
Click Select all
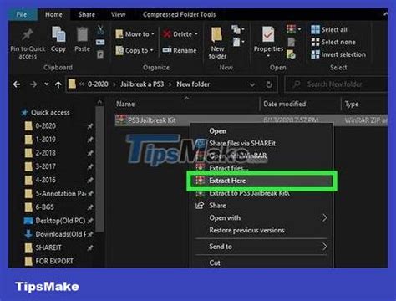329,29
